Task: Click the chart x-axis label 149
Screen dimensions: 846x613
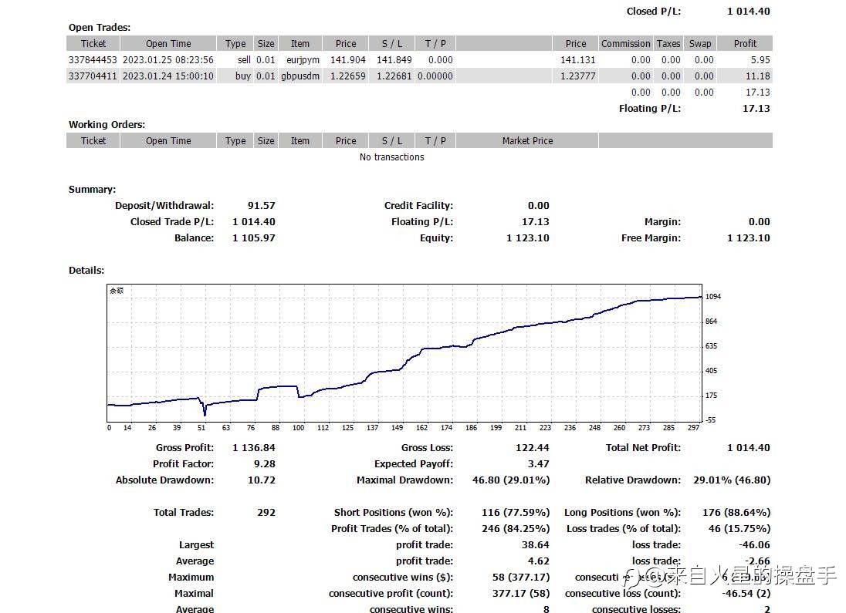Action: (x=397, y=427)
